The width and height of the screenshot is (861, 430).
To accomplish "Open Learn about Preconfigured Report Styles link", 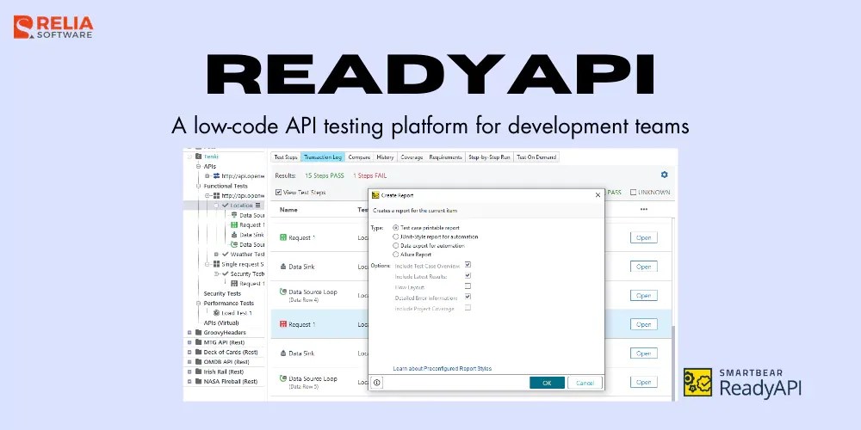I will [x=442, y=369].
